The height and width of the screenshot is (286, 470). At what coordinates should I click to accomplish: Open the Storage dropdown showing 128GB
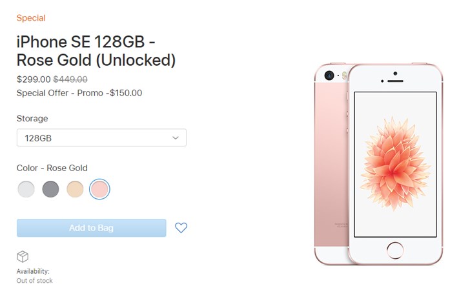[x=101, y=138]
